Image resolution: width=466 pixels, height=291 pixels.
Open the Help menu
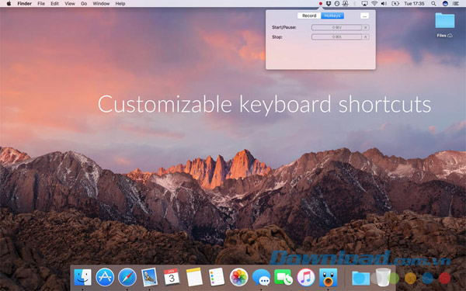(x=120, y=4)
